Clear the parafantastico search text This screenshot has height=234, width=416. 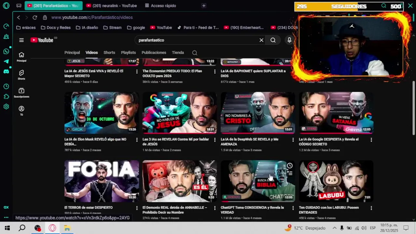(x=261, y=40)
